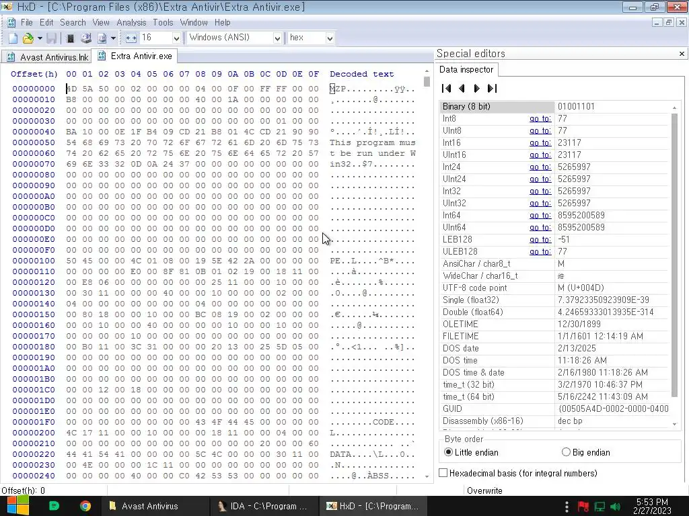689x516 pixels.
Task: Click the Save floppy disk icon
Action: click(51, 38)
